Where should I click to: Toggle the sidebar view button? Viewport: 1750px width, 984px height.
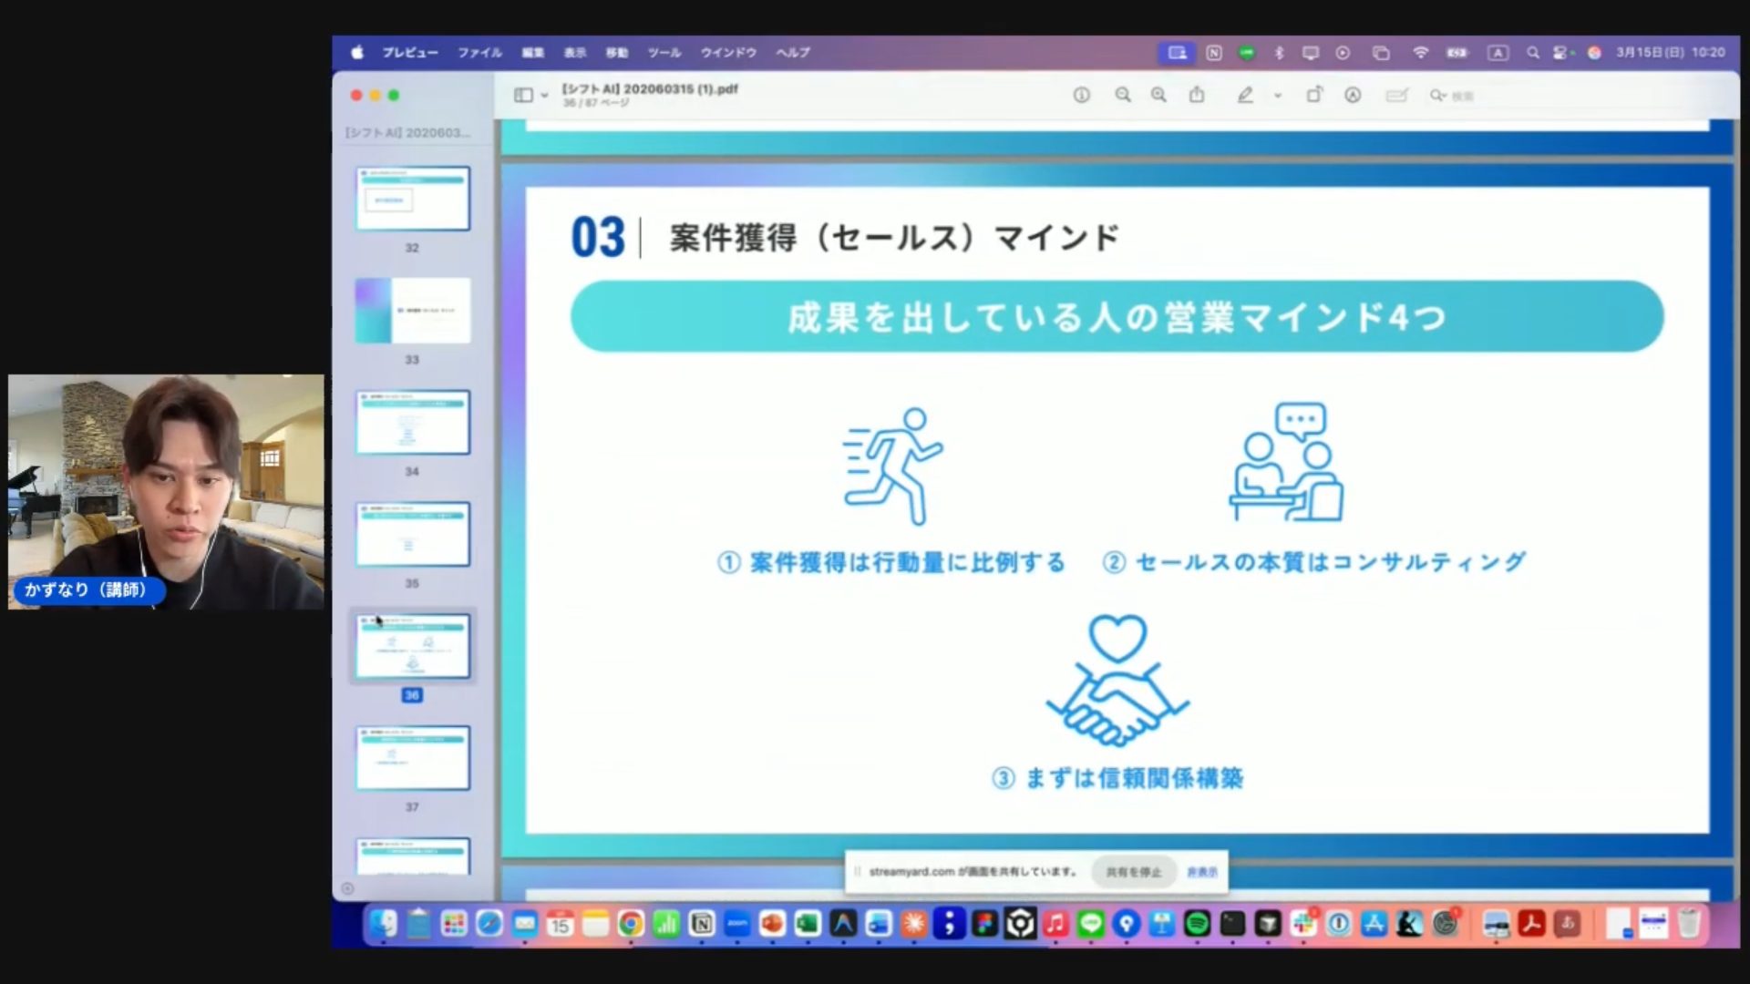coord(523,95)
